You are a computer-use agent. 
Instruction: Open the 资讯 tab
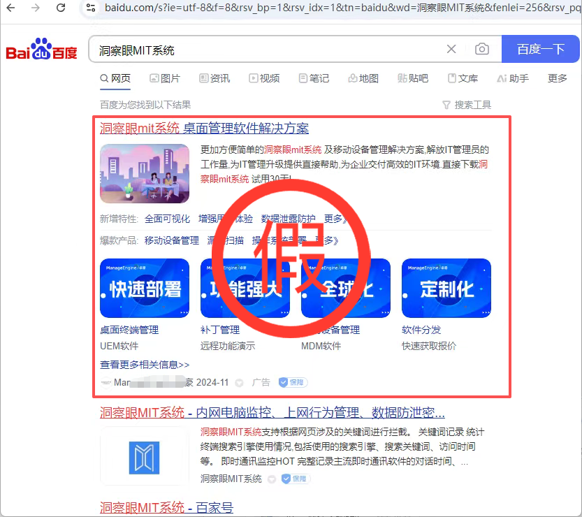214,78
